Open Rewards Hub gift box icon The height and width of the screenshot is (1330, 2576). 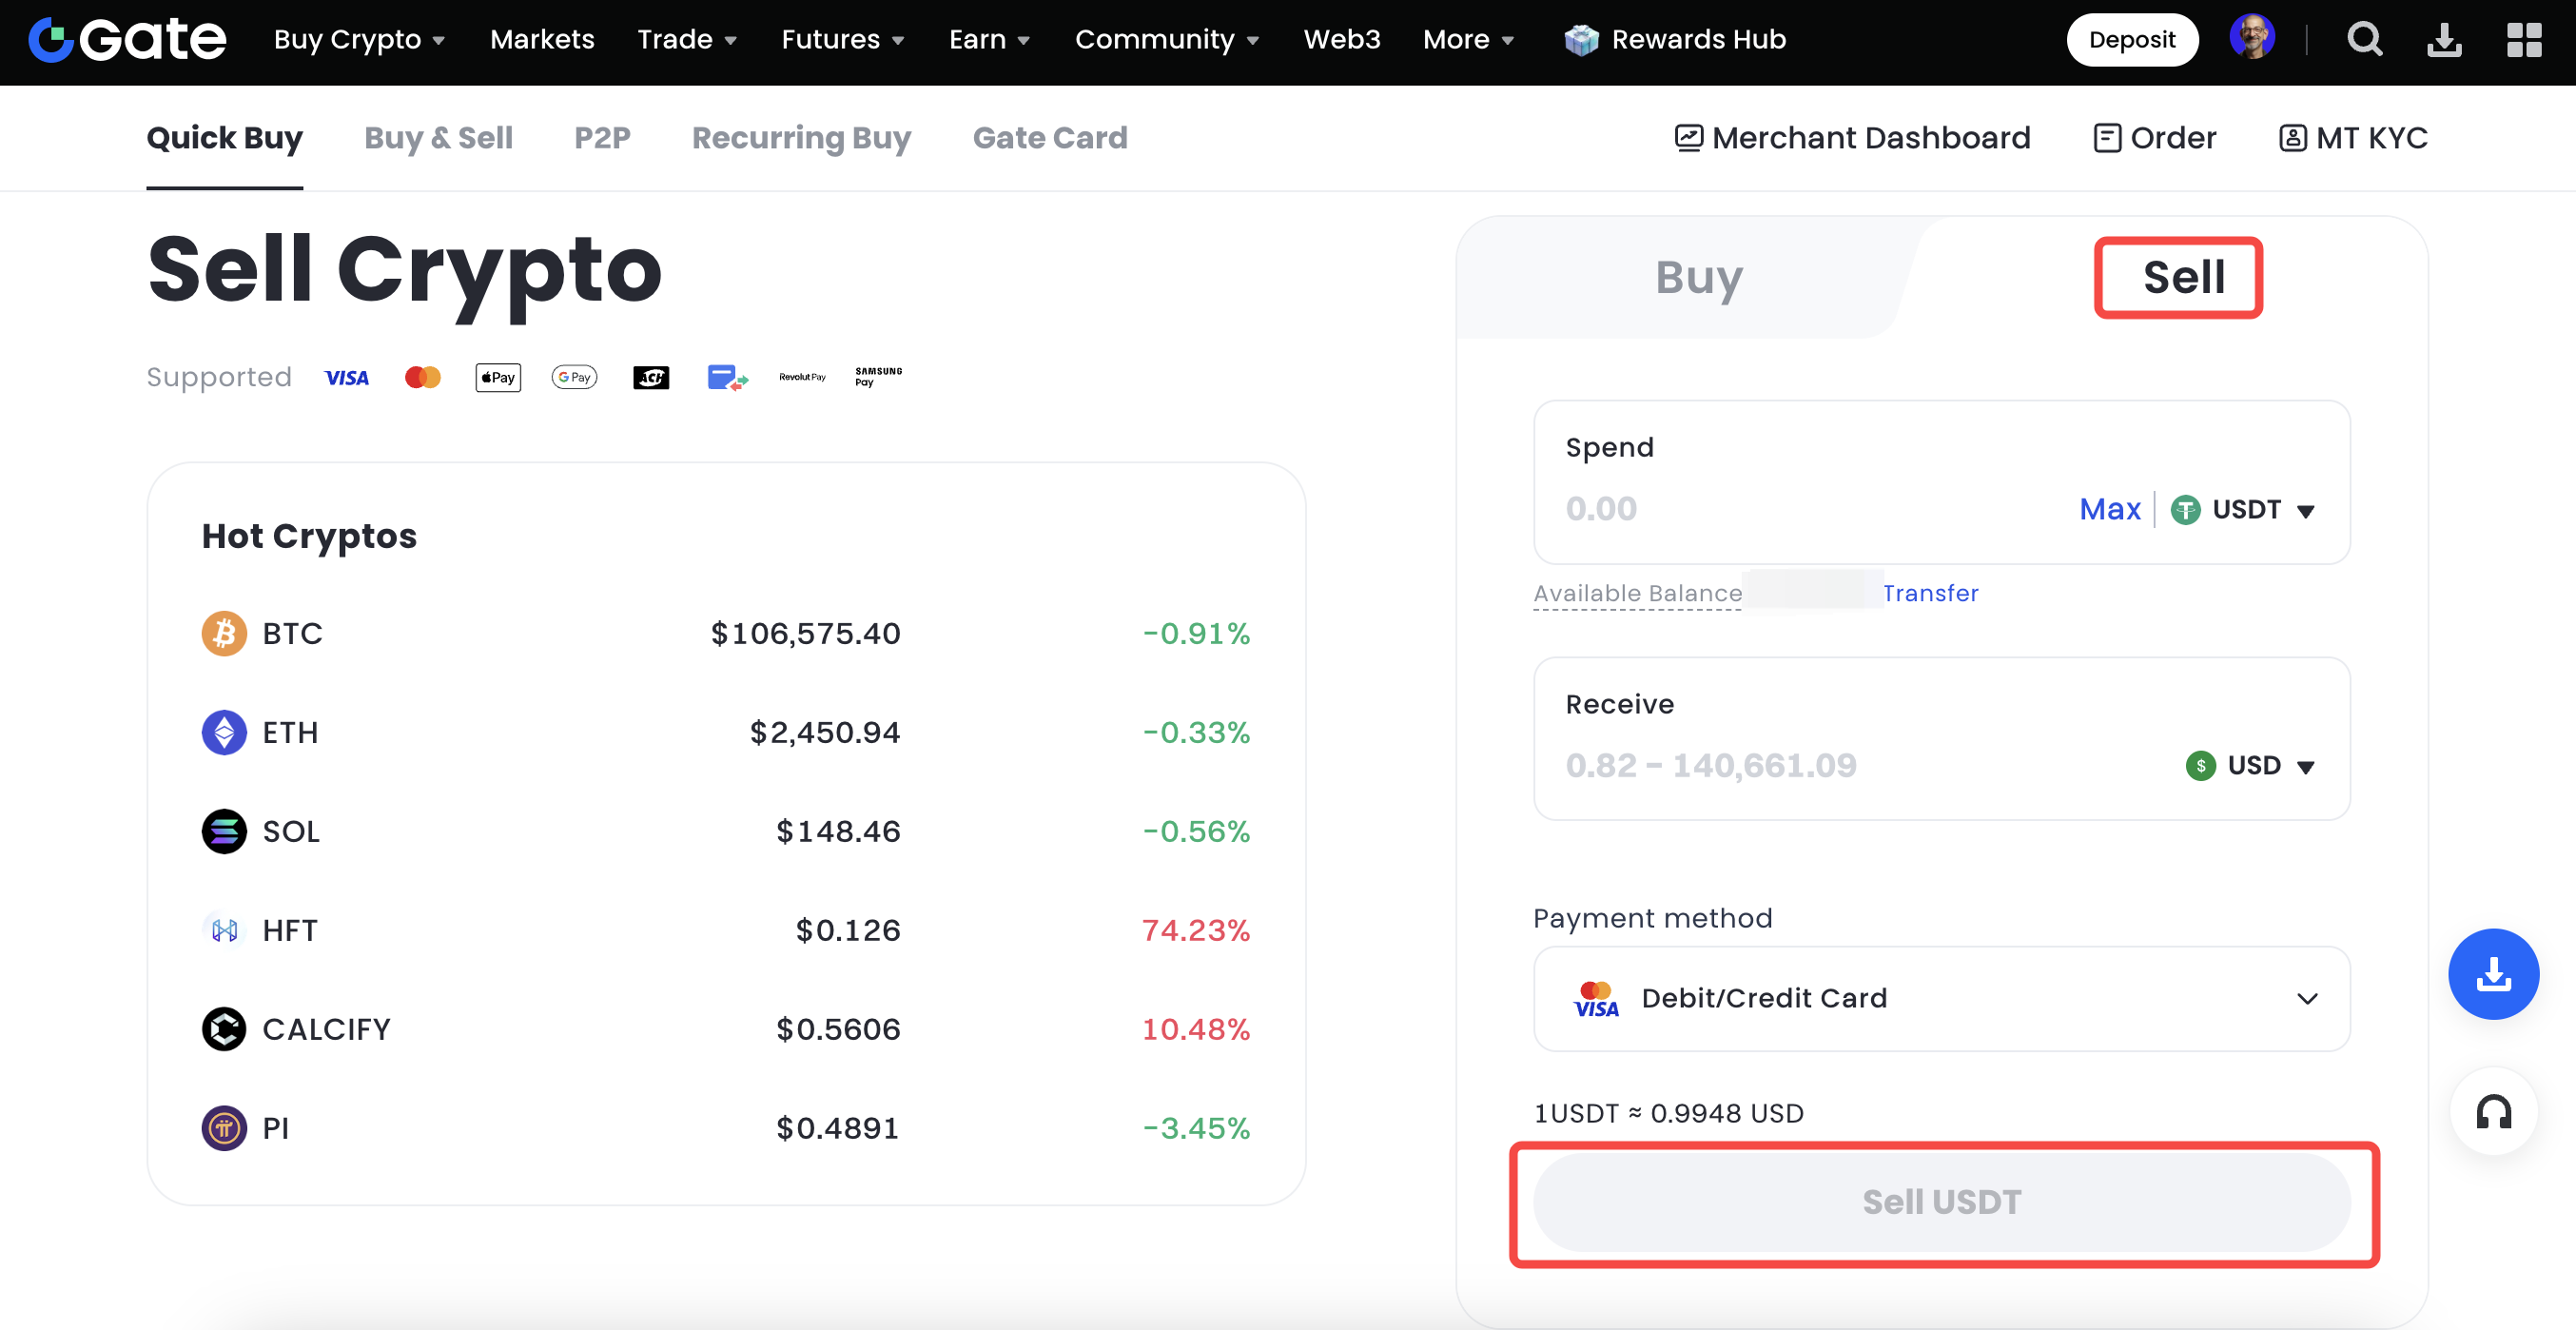1581,40
